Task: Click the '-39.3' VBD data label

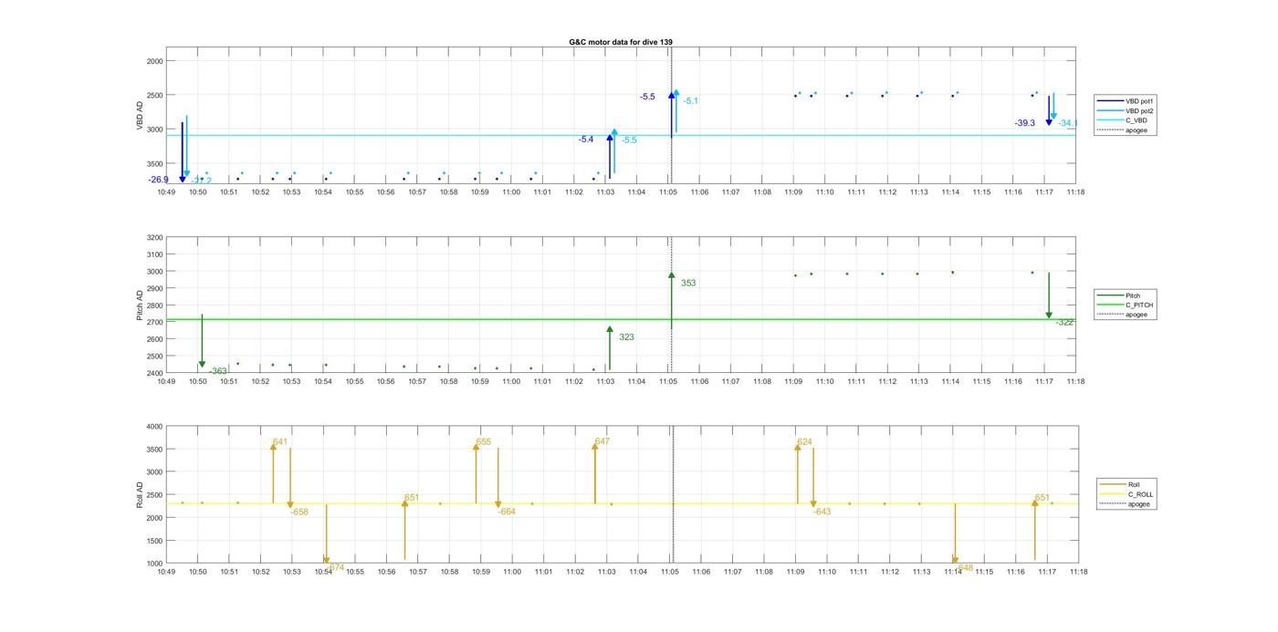Action: click(x=1024, y=123)
